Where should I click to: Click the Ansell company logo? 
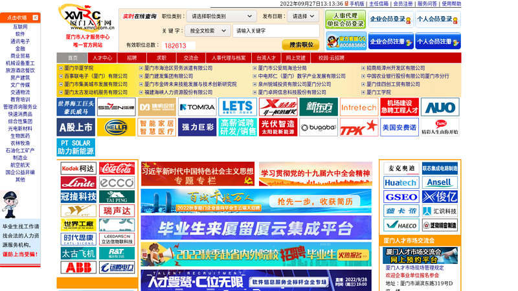(440, 182)
